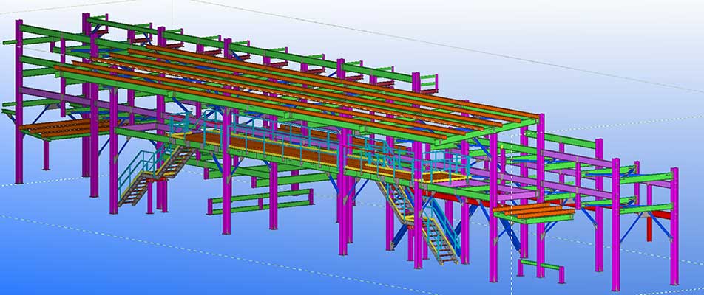Select the long orange roof purlin on top
This screenshot has height=295, width=704.
click(296, 81)
